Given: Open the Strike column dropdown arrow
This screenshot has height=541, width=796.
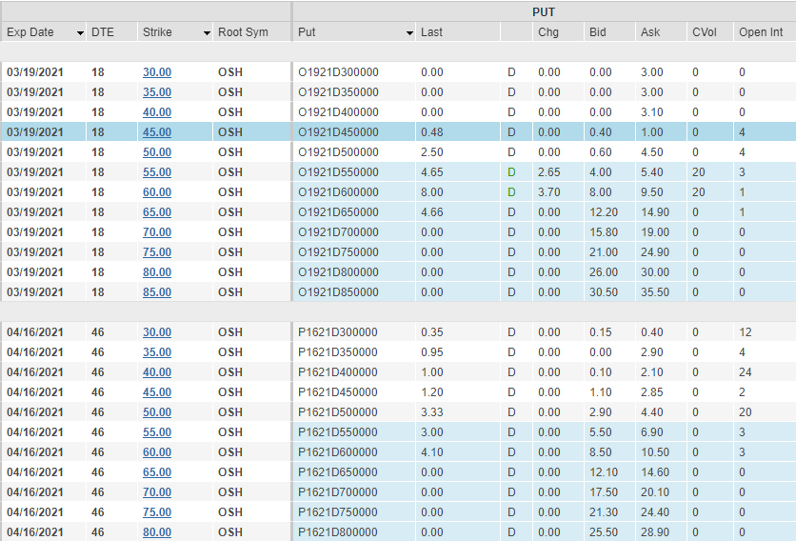Looking at the screenshot, I should tap(207, 33).
